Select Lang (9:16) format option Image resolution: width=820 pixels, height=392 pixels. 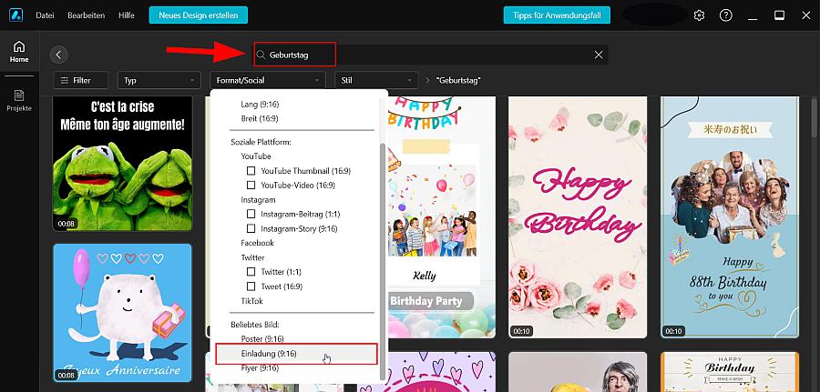[260, 104]
